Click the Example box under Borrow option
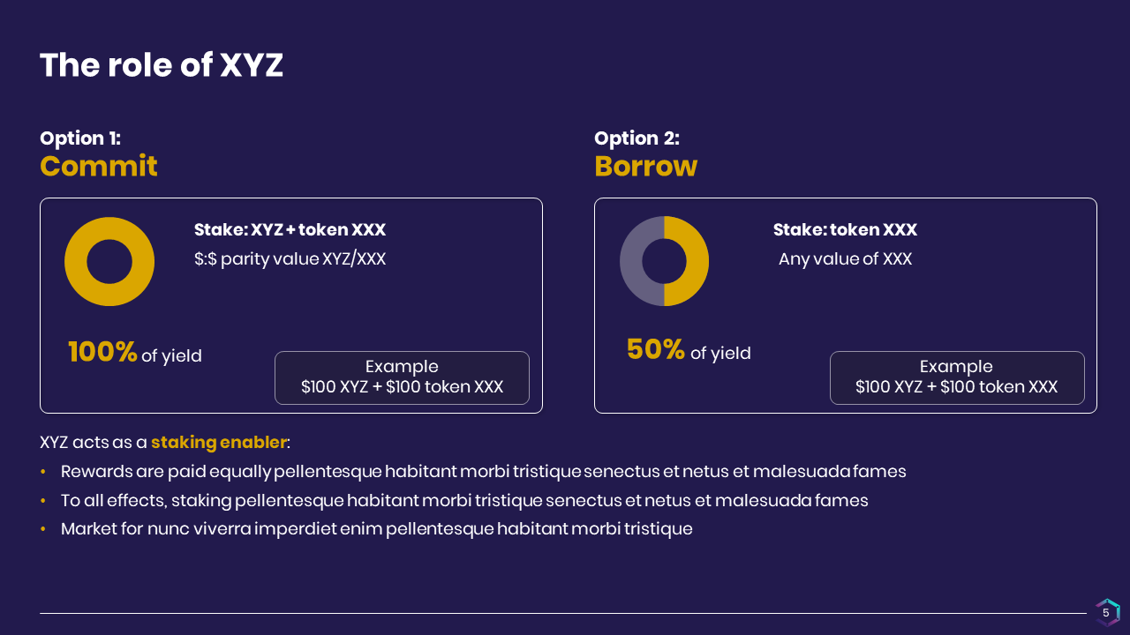Image resolution: width=1130 pixels, height=635 pixels. pyautogui.click(x=957, y=377)
